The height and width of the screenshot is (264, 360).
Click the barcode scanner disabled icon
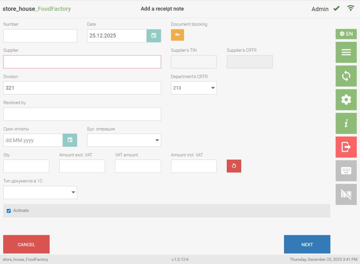[346, 194]
